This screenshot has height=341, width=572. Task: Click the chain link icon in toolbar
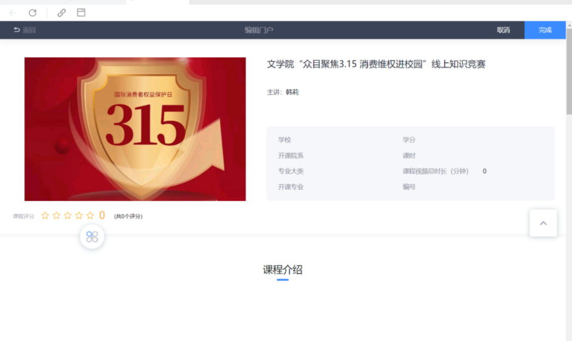[x=62, y=13]
